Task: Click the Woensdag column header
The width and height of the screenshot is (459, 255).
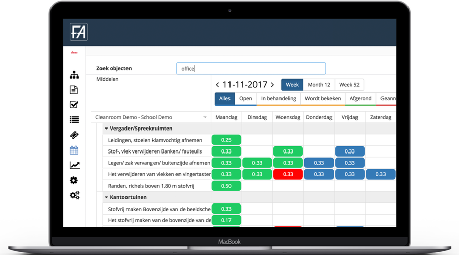Action: click(288, 117)
